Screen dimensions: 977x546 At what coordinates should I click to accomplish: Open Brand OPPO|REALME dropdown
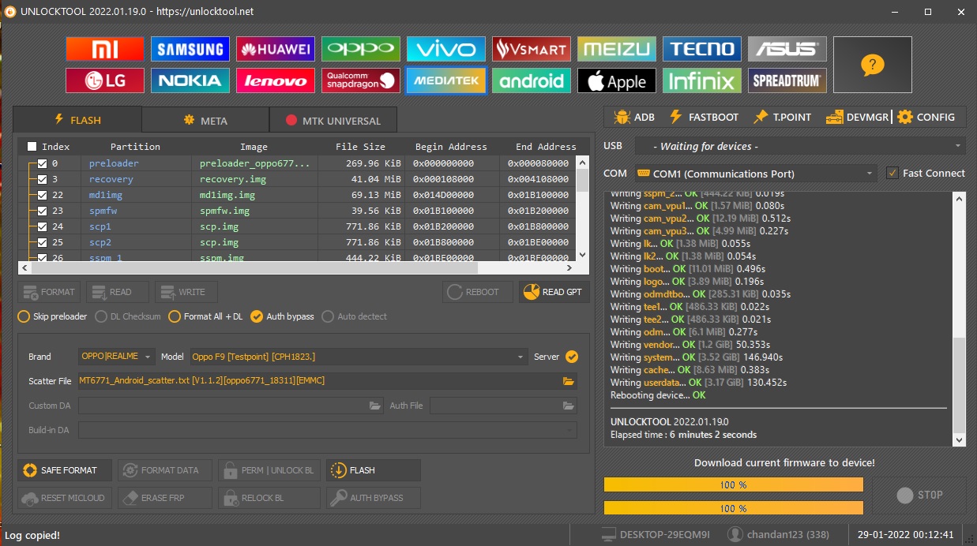tap(117, 357)
